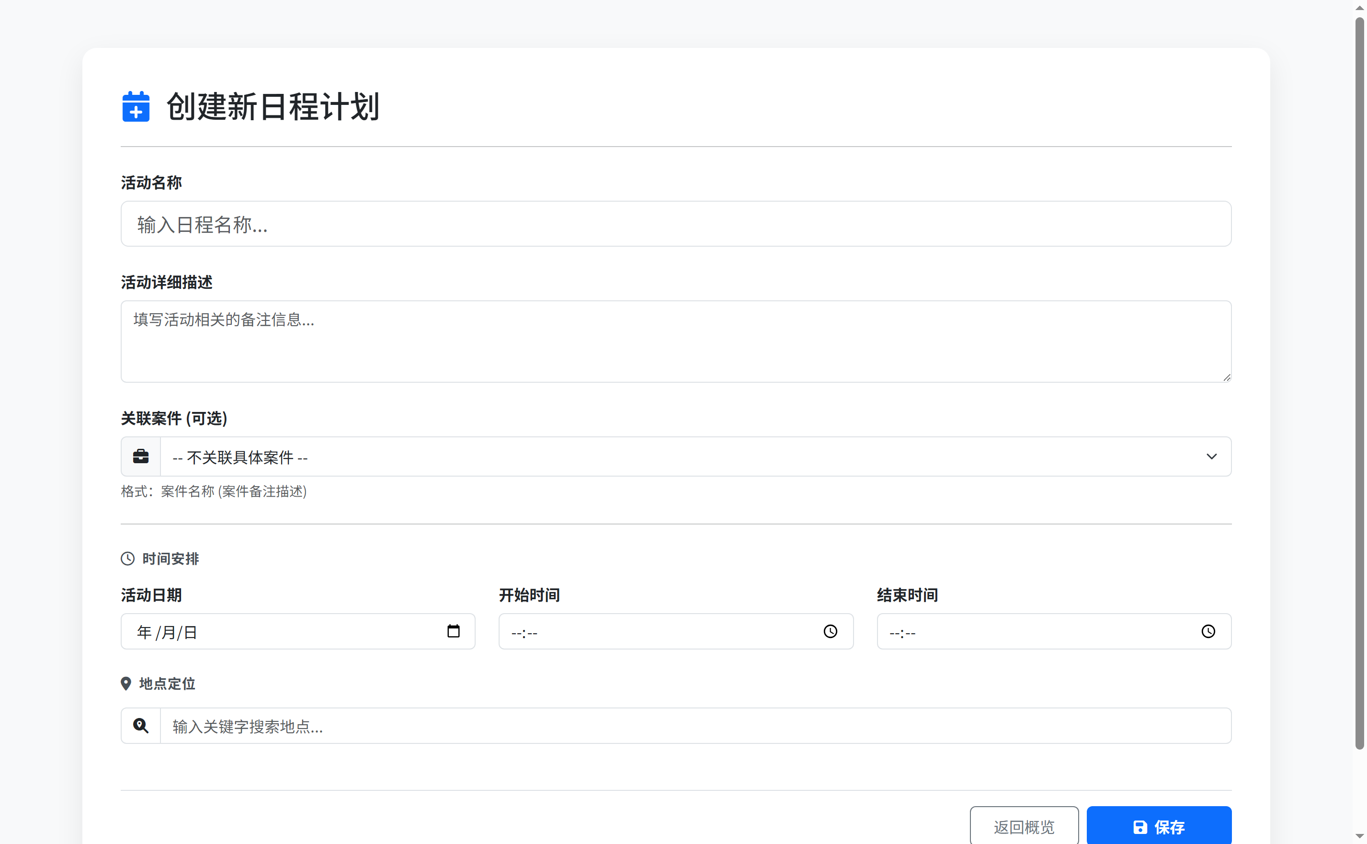The width and height of the screenshot is (1367, 844).
Task: Click the magnifier icon in location search
Action: click(x=140, y=725)
